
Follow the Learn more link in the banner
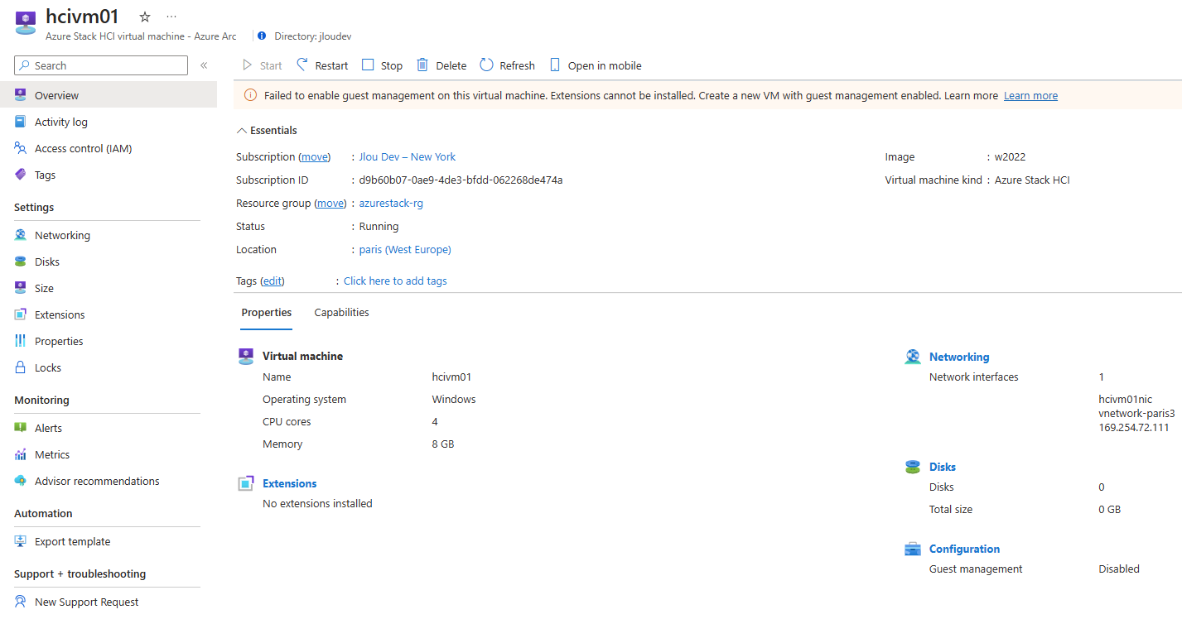(1030, 96)
